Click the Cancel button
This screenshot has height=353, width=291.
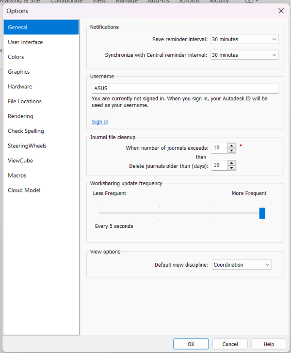[230, 344]
